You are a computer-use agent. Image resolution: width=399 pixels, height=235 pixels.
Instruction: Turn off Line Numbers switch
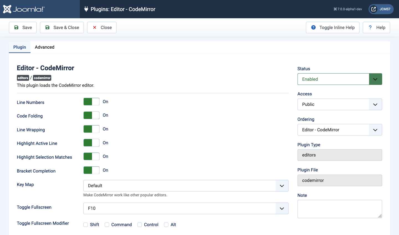click(91, 102)
